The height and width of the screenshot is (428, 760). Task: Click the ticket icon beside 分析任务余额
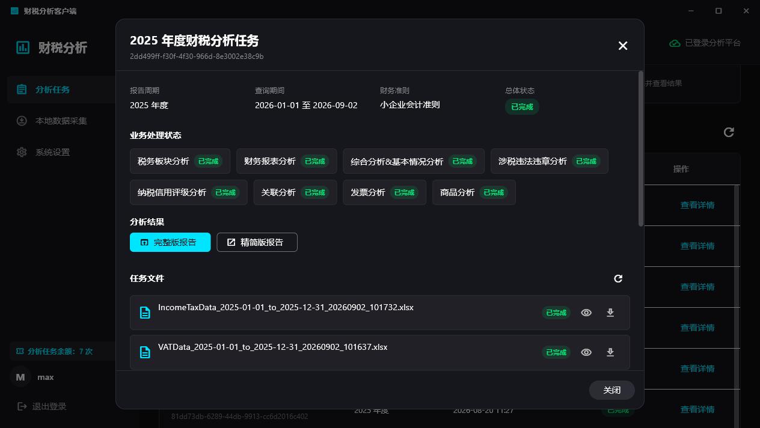click(20, 351)
